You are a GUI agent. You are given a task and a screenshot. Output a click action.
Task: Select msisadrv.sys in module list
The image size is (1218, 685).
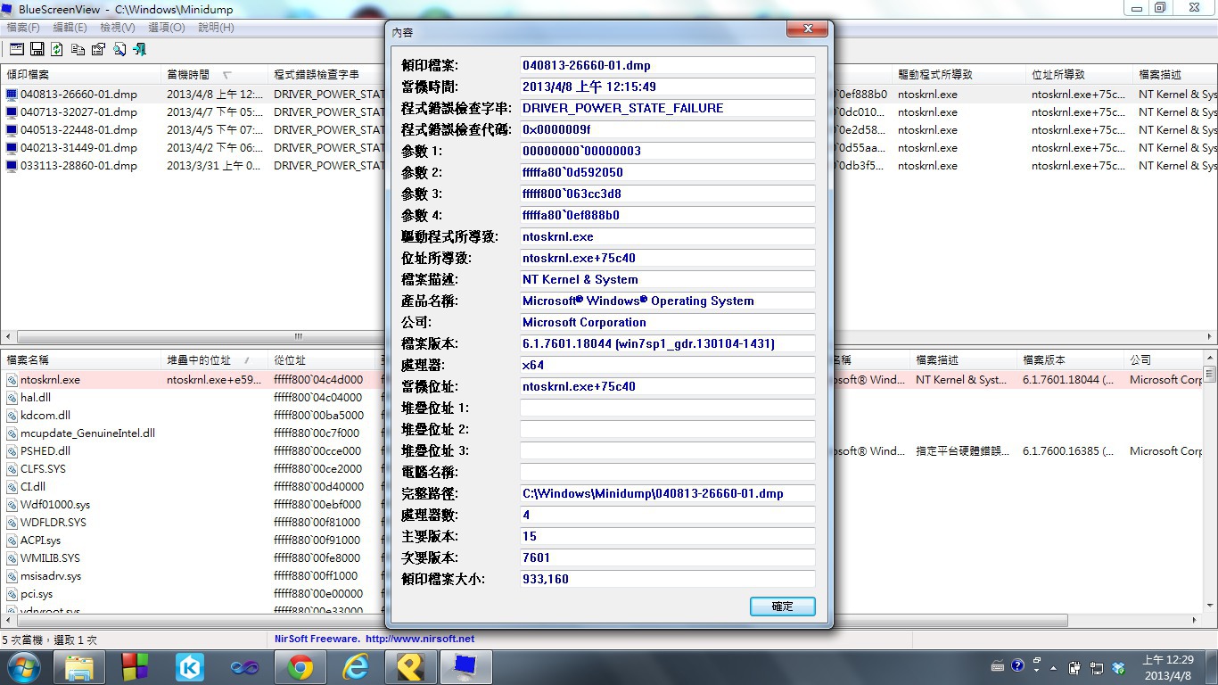[x=51, y=575]
